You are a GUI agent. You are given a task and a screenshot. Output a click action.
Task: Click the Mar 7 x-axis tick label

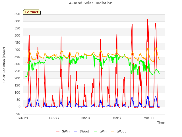[117, 118]
